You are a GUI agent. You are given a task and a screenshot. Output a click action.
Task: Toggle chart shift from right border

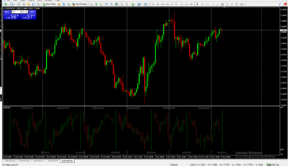127,4
